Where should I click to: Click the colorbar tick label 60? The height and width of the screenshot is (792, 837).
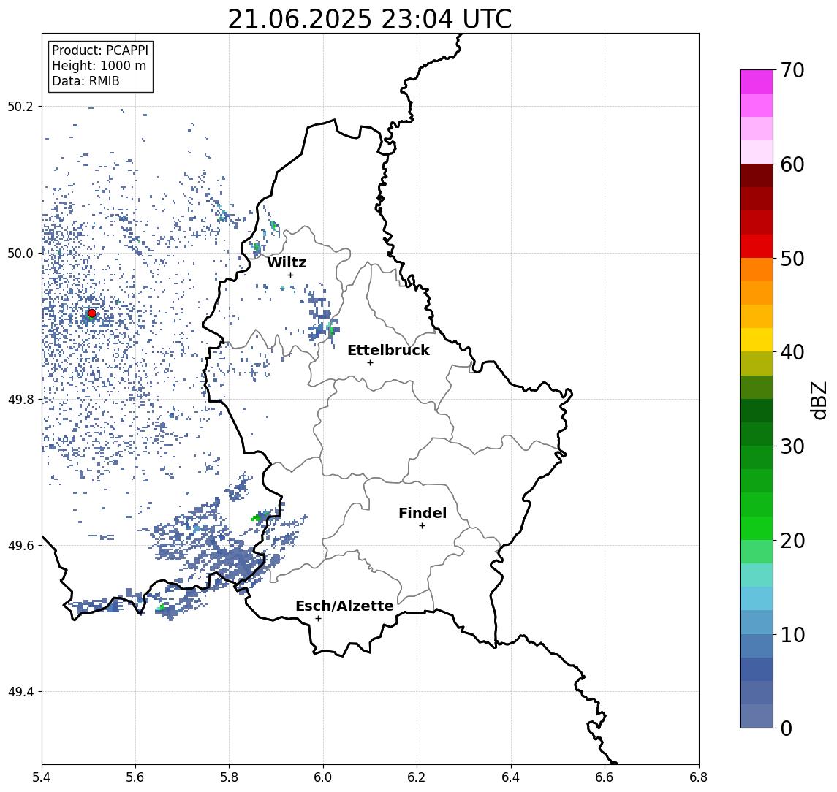pos(792,165)
